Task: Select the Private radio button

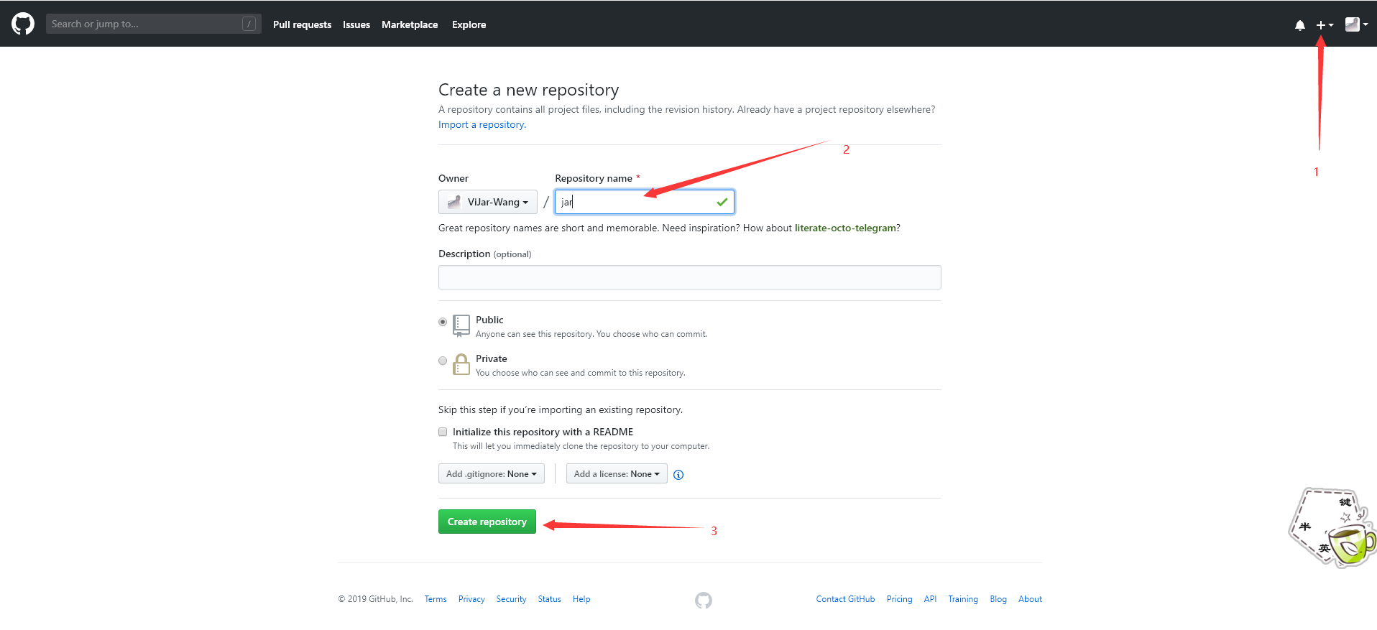Action: click(443, 361)
